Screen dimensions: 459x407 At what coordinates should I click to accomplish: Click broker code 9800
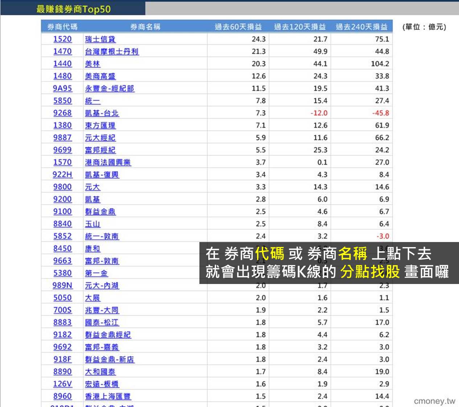pyautogui.click(x=62, y=187)
